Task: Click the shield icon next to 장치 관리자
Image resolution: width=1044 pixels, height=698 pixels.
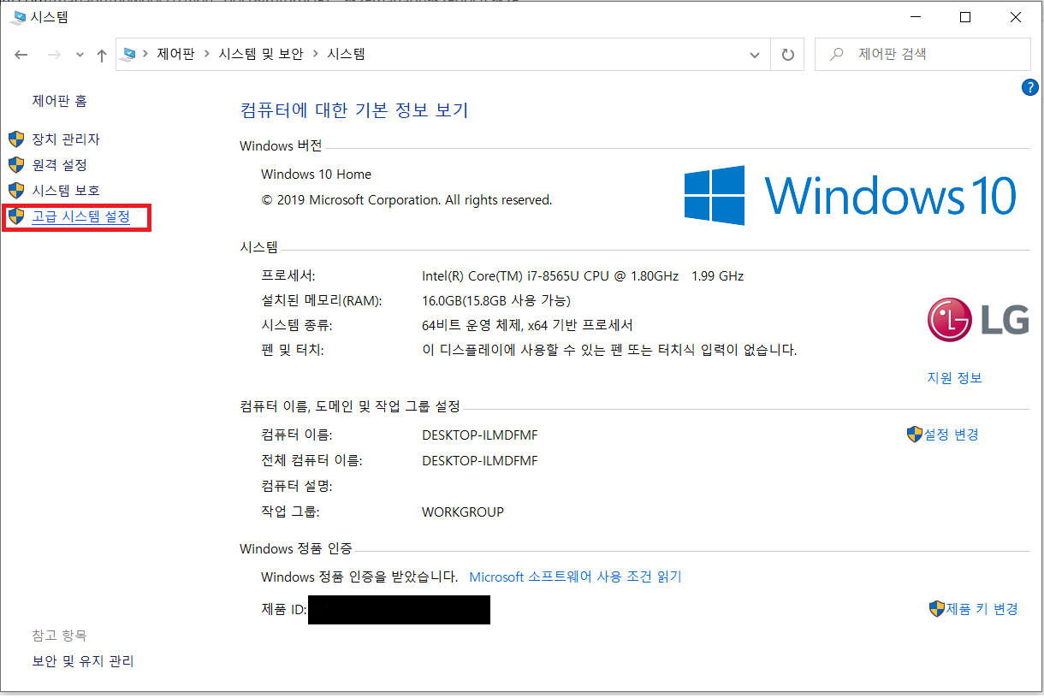Action: click(15, 139)
